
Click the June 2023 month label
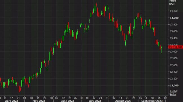(x=68, y=101)
